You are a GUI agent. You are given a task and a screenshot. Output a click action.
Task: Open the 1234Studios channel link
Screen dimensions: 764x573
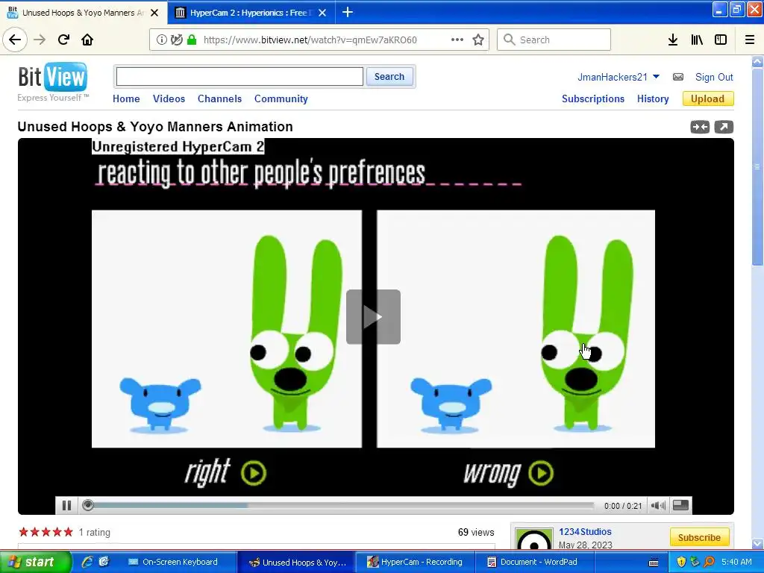pos(585,532)
